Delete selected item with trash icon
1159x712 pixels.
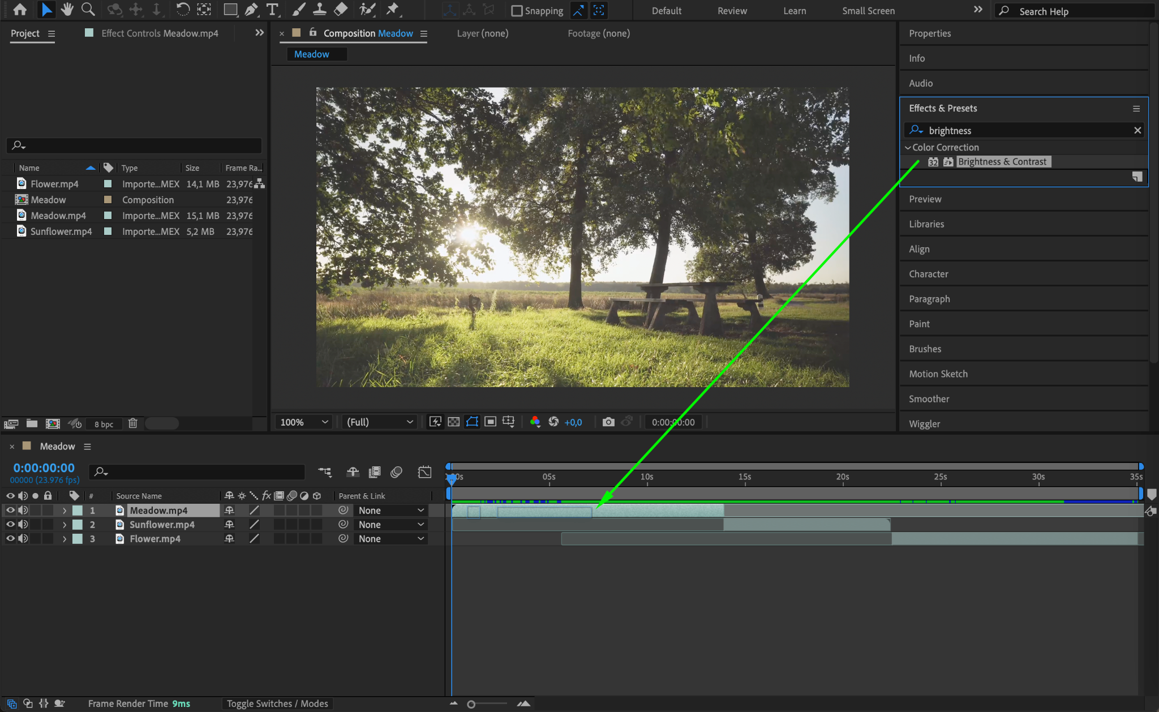tap(132, 423)
